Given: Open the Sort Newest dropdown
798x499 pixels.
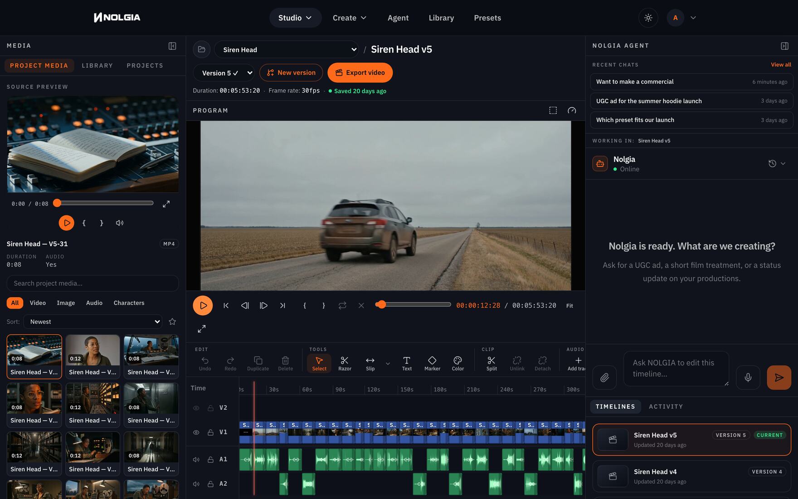Looking at the screenshot, I should (93, 322).
